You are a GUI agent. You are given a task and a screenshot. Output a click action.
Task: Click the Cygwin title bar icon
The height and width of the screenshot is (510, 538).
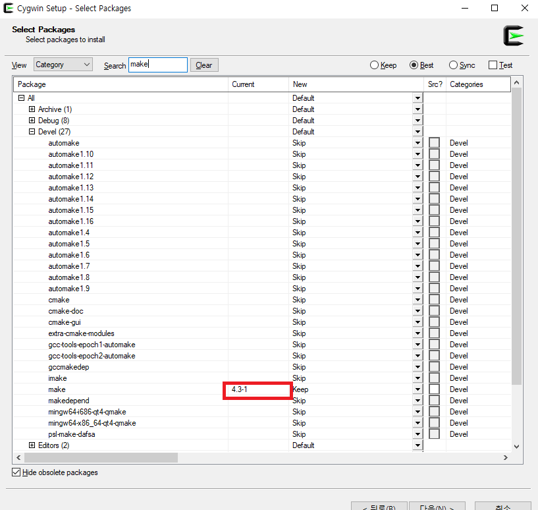pos(9,8)
